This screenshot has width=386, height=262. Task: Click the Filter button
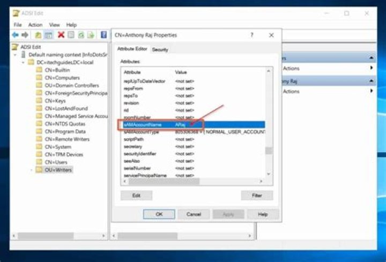click(257, 196)
